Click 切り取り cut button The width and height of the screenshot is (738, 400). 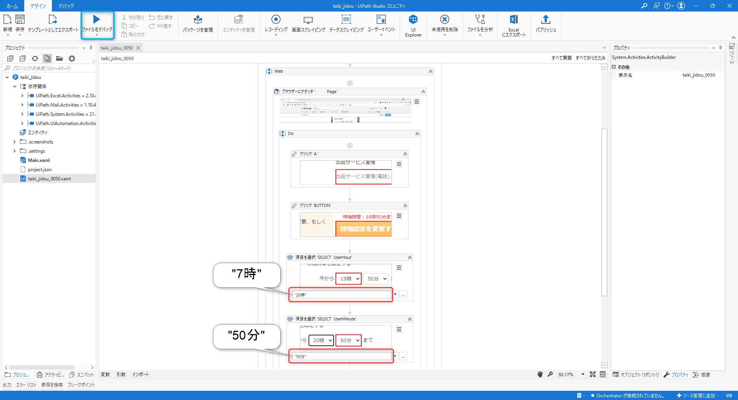[133, 18]
